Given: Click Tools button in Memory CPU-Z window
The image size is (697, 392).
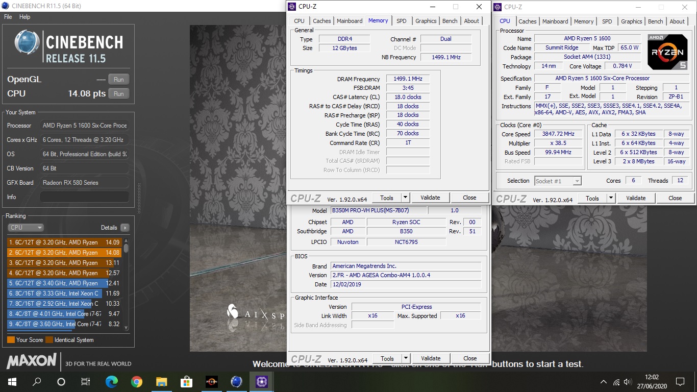Looking at the screenshot, I should click(387, 198).
